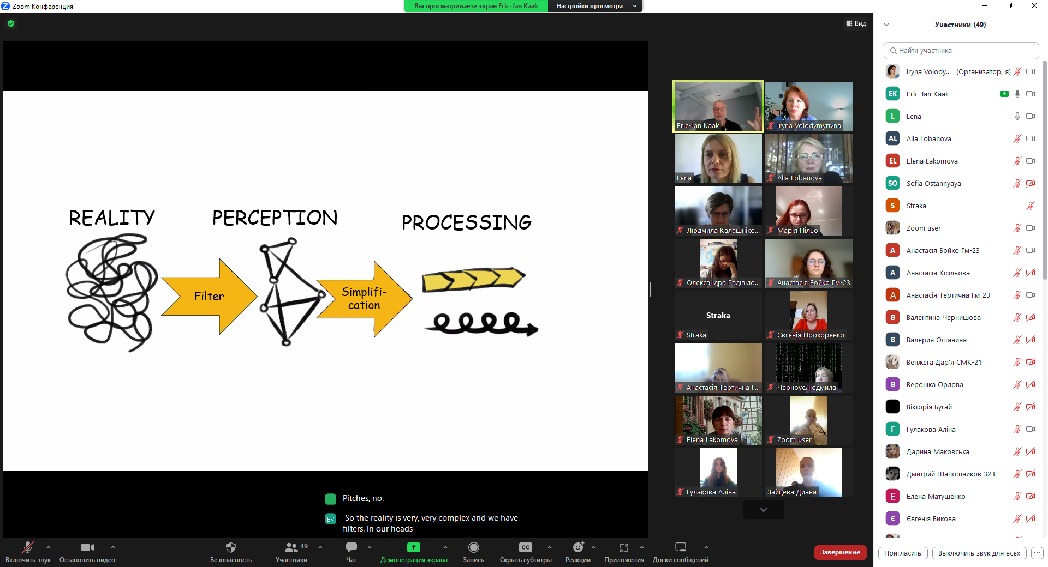The image size is (1048, 567).
Task: Open the Вид view menu
Action: pos(856,23)
